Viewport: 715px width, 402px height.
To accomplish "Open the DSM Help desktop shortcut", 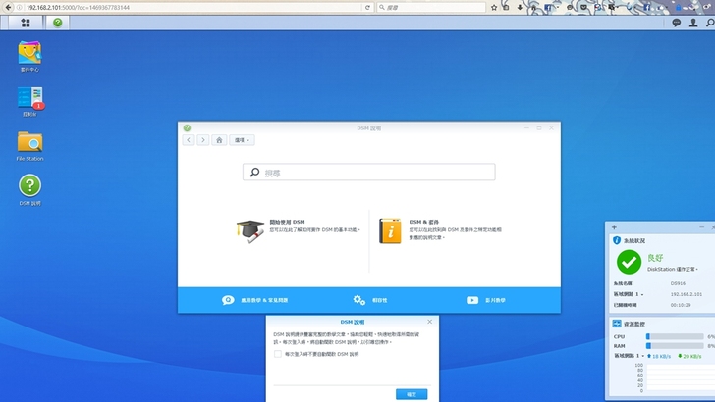I will tap(29, 190).
